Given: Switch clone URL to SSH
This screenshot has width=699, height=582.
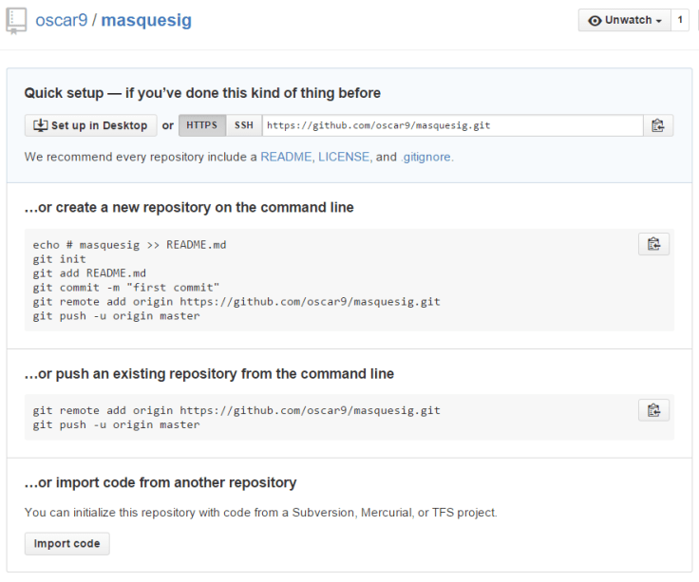Looking at the screenshot, I should coord(244,125).
